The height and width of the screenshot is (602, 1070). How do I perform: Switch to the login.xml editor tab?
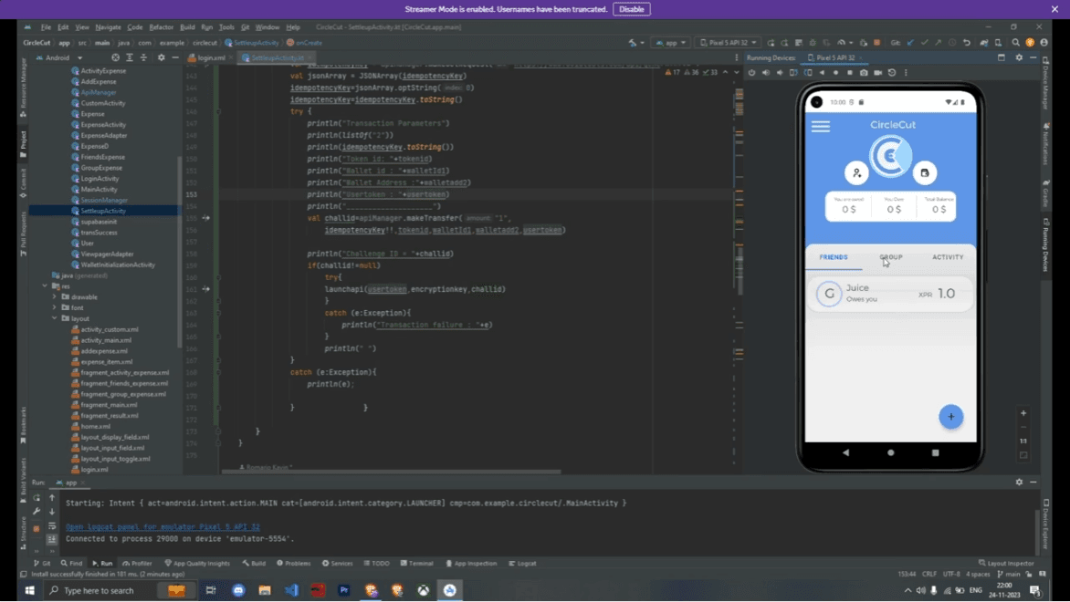pos(210,58)
